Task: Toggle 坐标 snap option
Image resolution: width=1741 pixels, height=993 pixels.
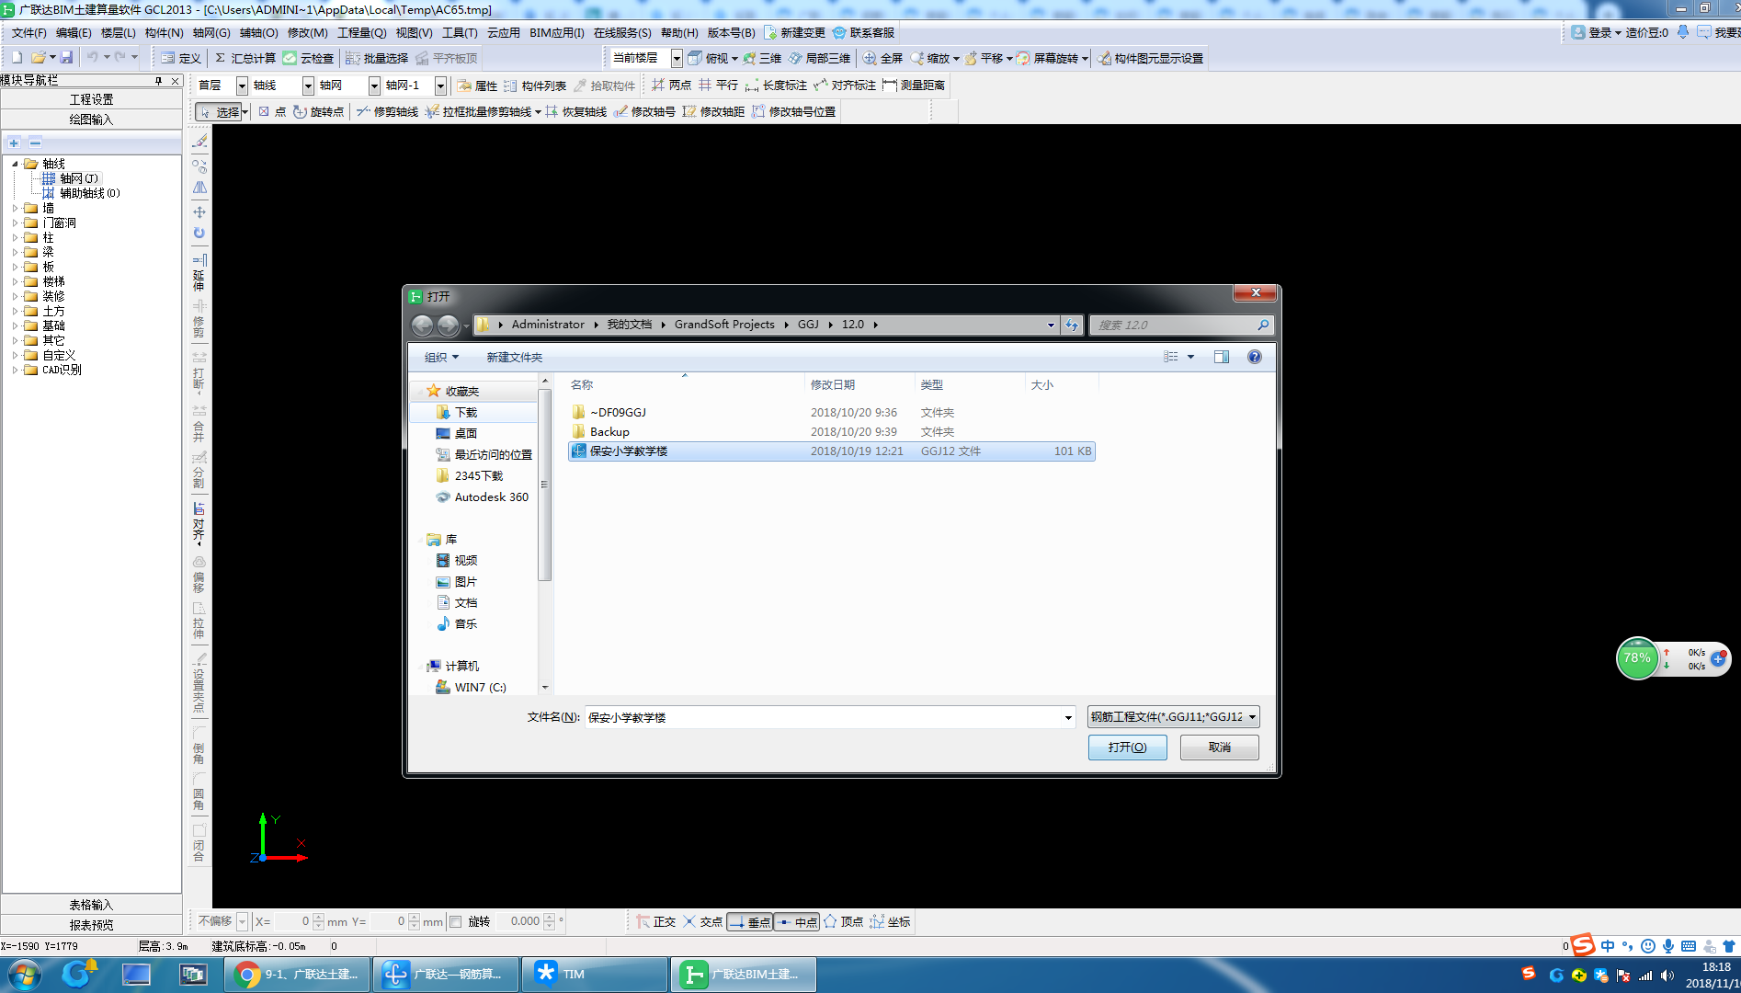Action: click(890, 921)
